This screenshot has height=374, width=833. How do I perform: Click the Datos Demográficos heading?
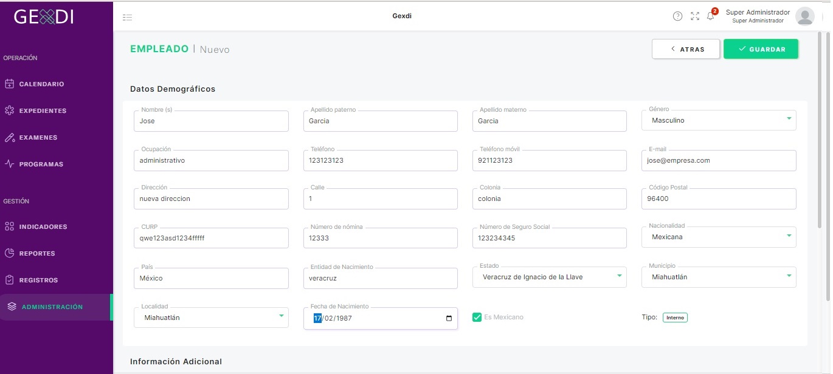(x=173, y=89)
